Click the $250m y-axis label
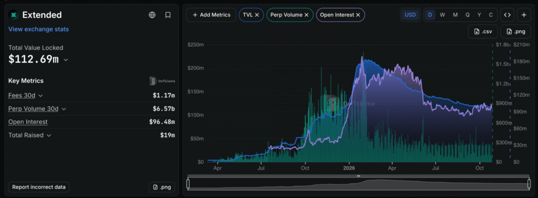 coord(196,45)
